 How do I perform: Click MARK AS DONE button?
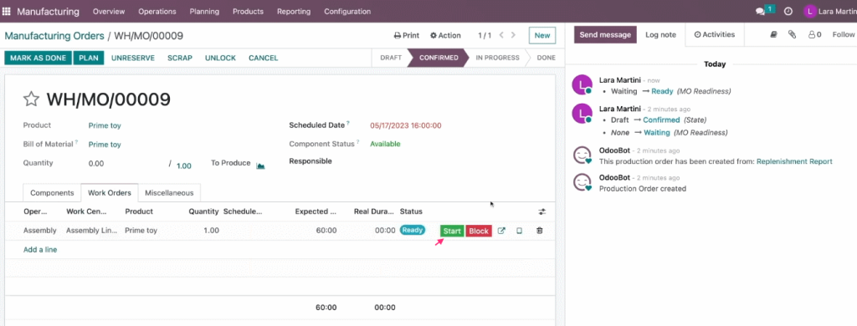[x=38, y=58]
